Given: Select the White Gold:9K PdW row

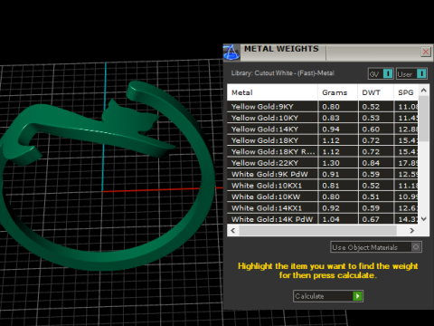Looking at the screenshot, I should pos(323,174).
